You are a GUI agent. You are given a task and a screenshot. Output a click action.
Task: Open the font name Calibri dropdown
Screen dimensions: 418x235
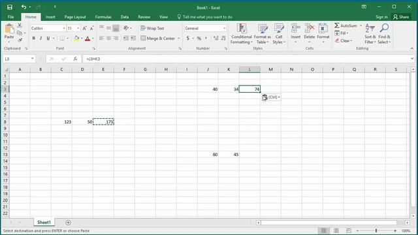tap(64, 28)
